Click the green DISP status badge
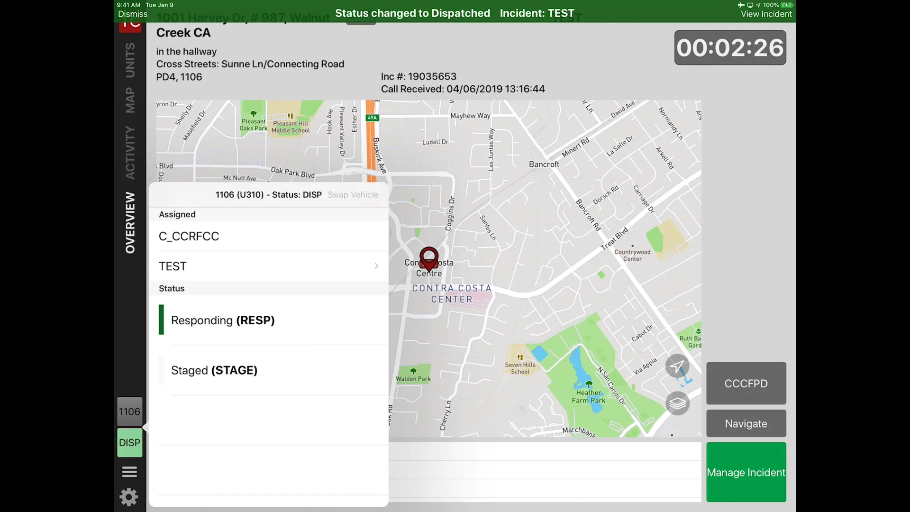The width and height of the screenshot is (910, 512). pos(129,442)
